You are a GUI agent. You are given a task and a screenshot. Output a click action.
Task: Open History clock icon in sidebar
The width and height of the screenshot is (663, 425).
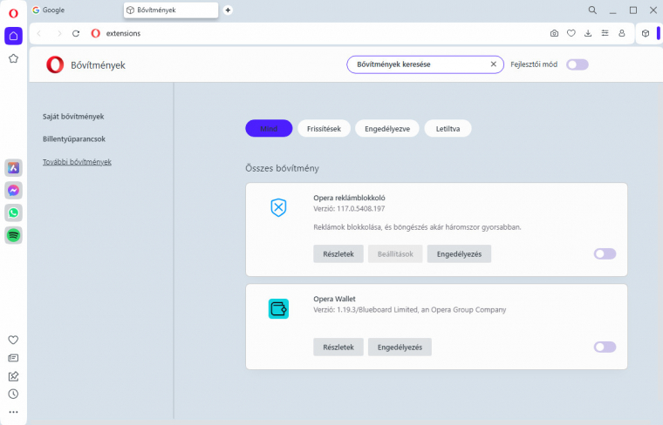point(13,394)
